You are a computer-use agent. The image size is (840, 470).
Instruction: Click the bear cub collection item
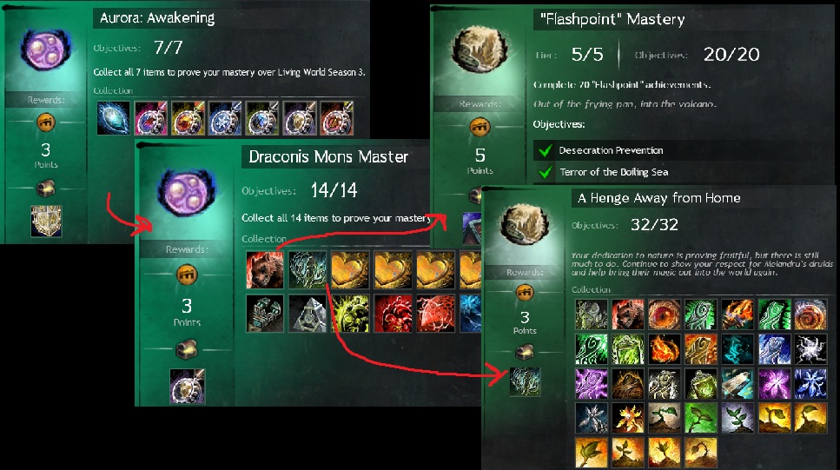pyautogui.click(x=265, y=270)
